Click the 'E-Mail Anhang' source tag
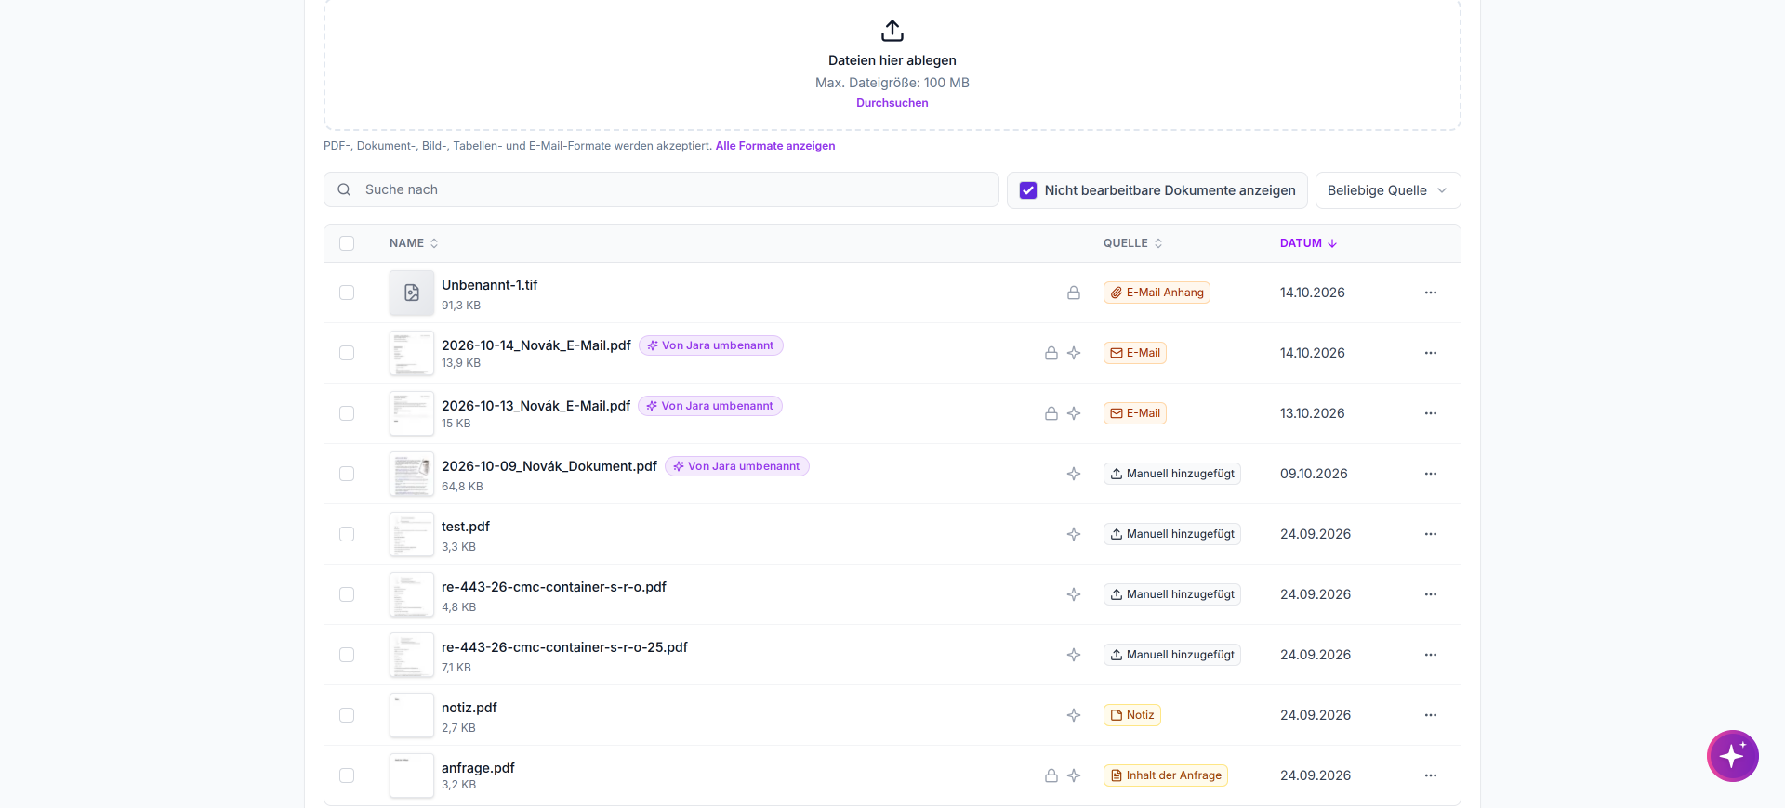This screenshot has width=1785, height=808. [1157, 293]
